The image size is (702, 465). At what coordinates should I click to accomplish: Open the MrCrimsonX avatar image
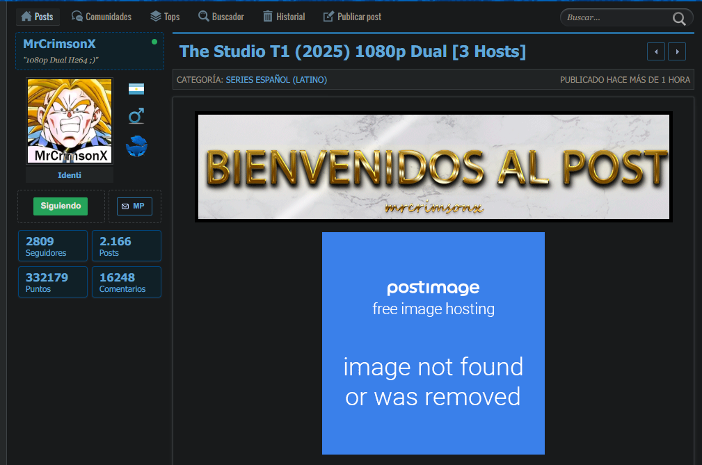[x=70, y=121]
